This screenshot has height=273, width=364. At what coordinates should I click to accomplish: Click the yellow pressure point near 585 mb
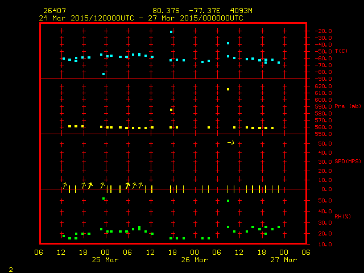pos(171,110)
